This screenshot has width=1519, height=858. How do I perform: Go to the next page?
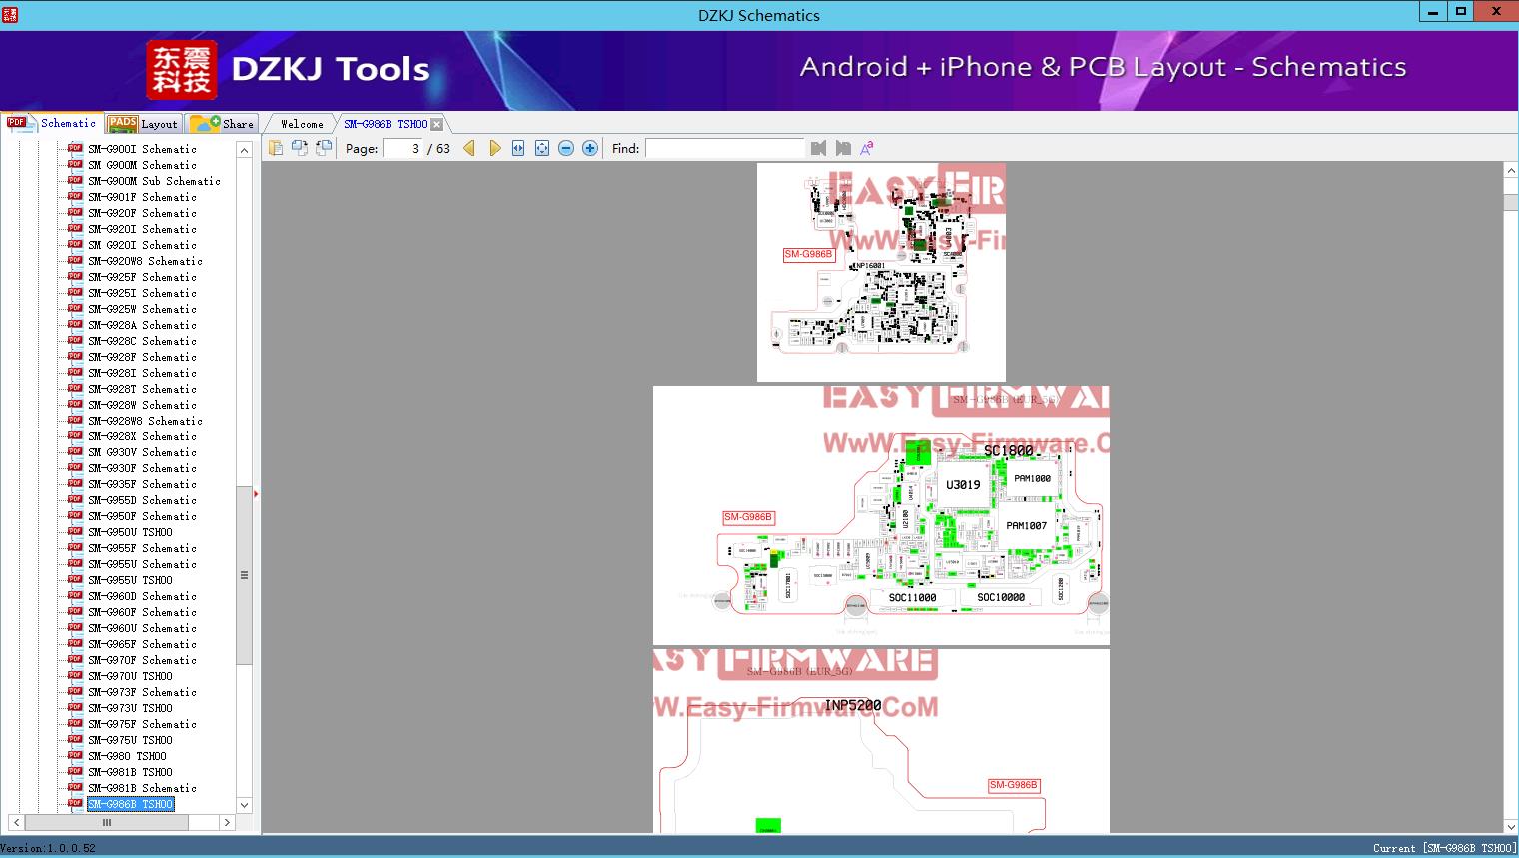pos(494,148)
